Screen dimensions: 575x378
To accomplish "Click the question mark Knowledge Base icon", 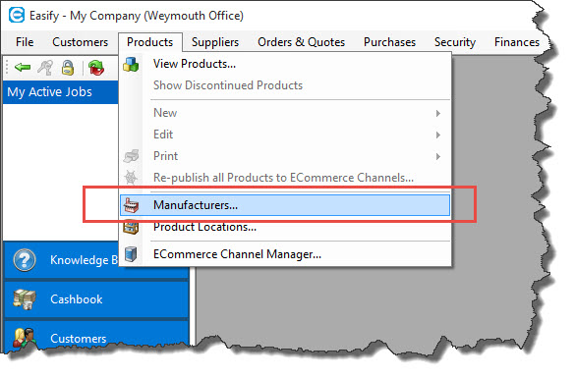I will [x=25, y=260].
